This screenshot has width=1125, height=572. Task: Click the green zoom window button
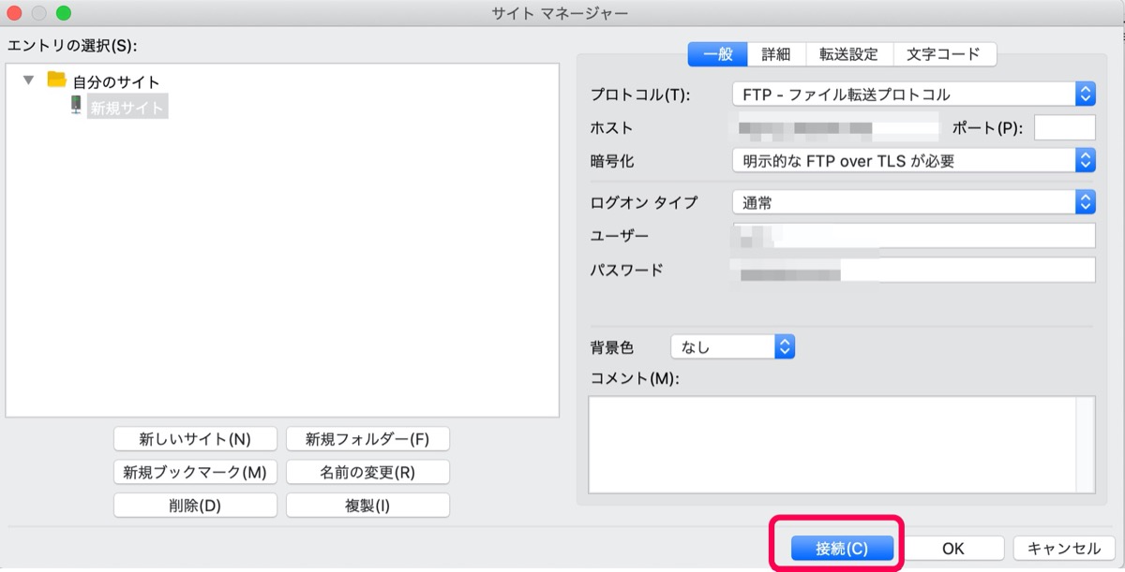(64, 13)
